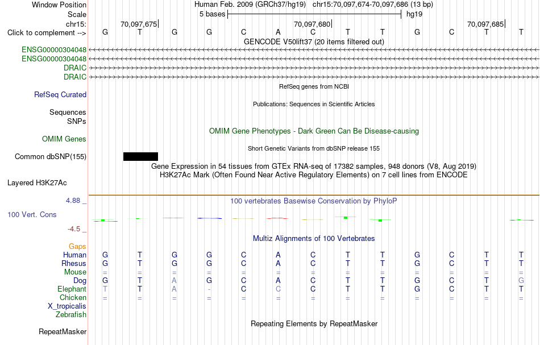Open the first DRAIC gene label
This screenshot has height=345, width=540.
74,68
